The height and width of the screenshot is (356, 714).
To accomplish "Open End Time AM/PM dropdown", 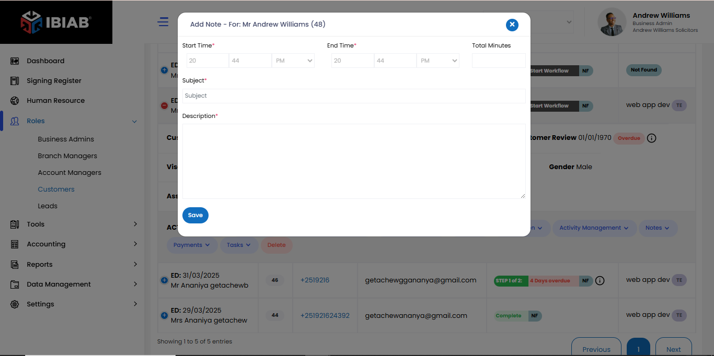I will click(438, 61).
